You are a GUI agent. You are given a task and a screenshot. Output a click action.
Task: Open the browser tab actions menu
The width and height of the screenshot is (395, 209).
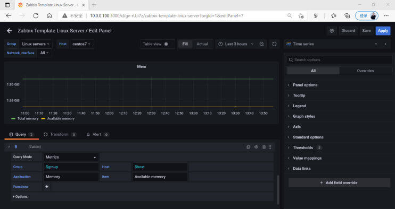point(7,5)
